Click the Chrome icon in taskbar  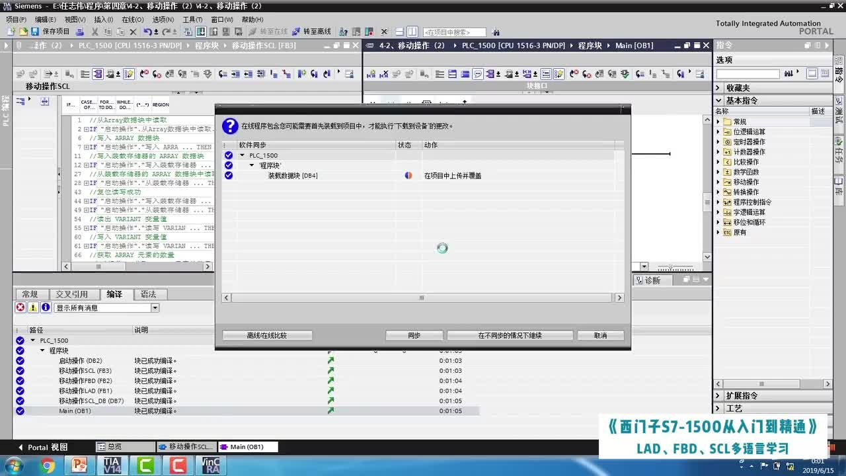(x=48, y=465)
